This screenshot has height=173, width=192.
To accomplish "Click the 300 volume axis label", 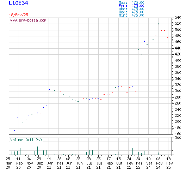I will (178, 138).
